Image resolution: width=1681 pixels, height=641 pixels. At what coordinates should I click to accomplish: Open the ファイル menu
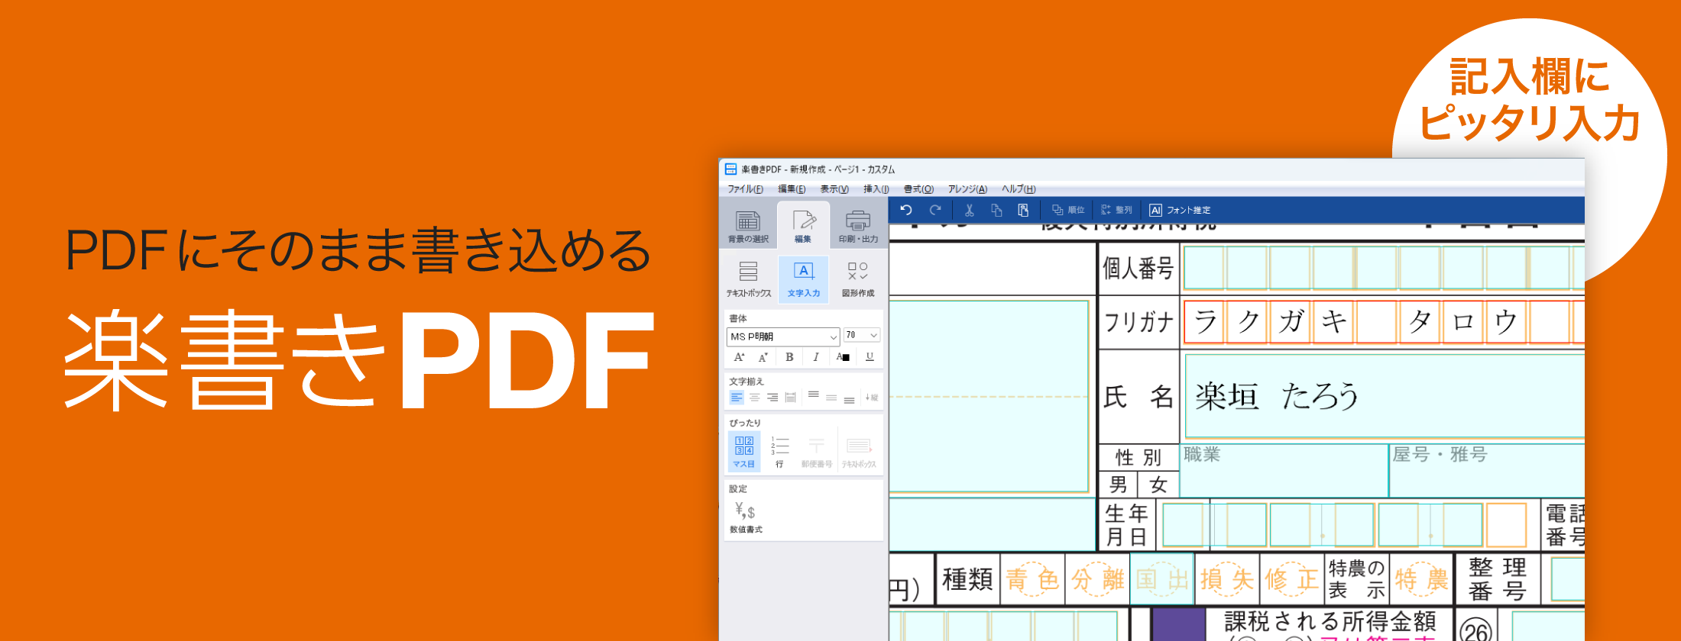744,189
